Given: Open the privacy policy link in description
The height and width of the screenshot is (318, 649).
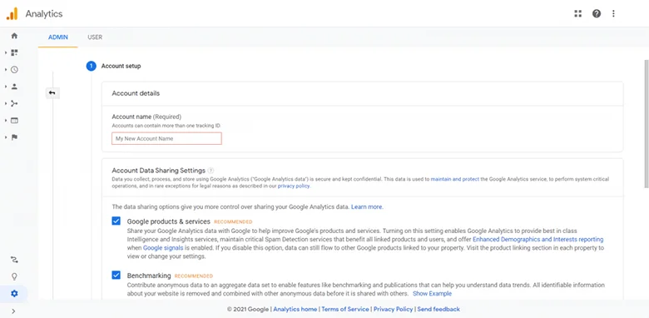Looking at the screenshot, I should pyautogui.click(x=294, y=186).
